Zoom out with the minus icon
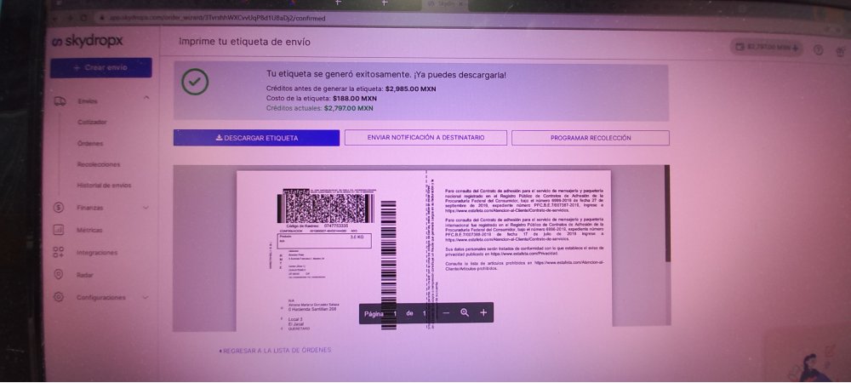 447,313
